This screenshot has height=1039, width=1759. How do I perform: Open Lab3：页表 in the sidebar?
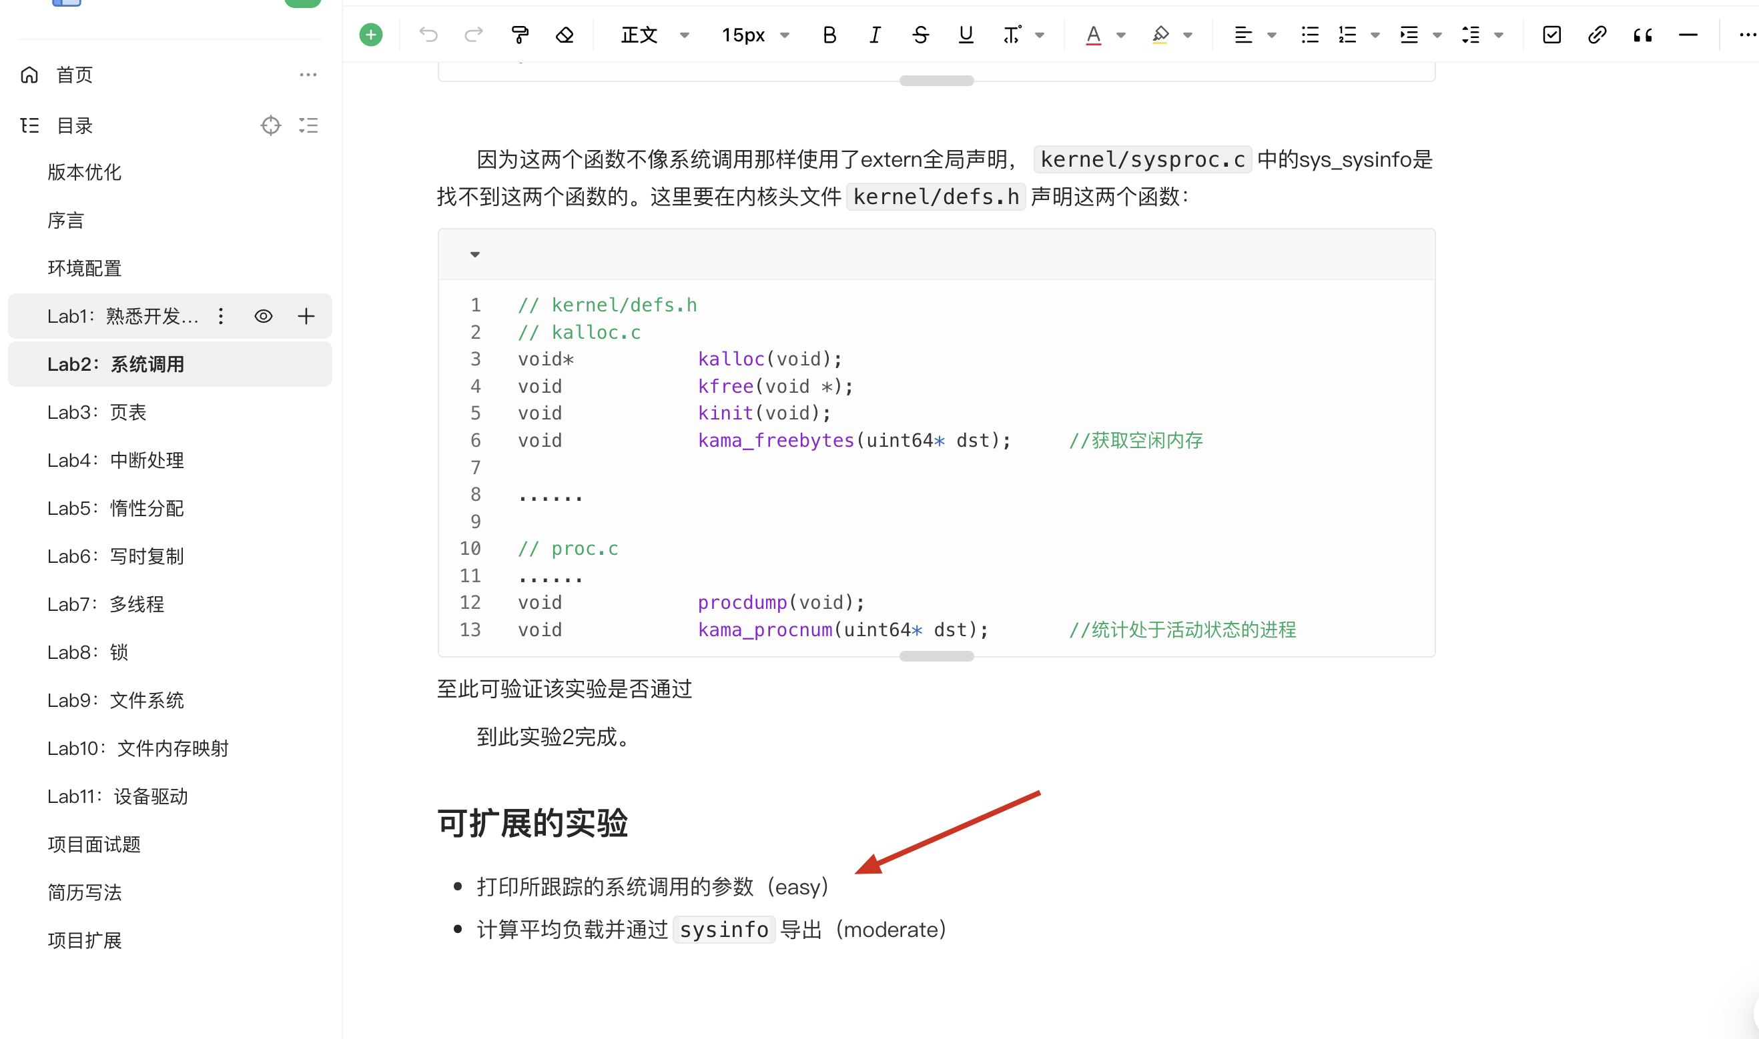pyautogui.click(x=97, y=412)
